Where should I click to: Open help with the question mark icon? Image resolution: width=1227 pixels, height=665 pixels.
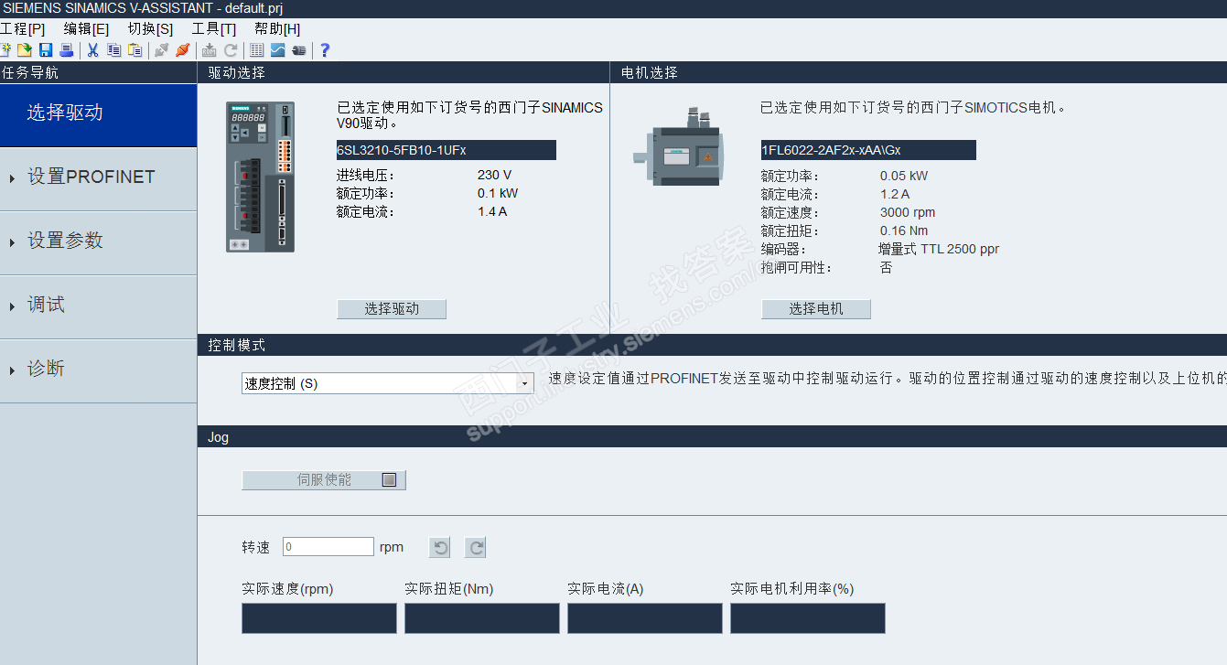[x=324, y=50]
